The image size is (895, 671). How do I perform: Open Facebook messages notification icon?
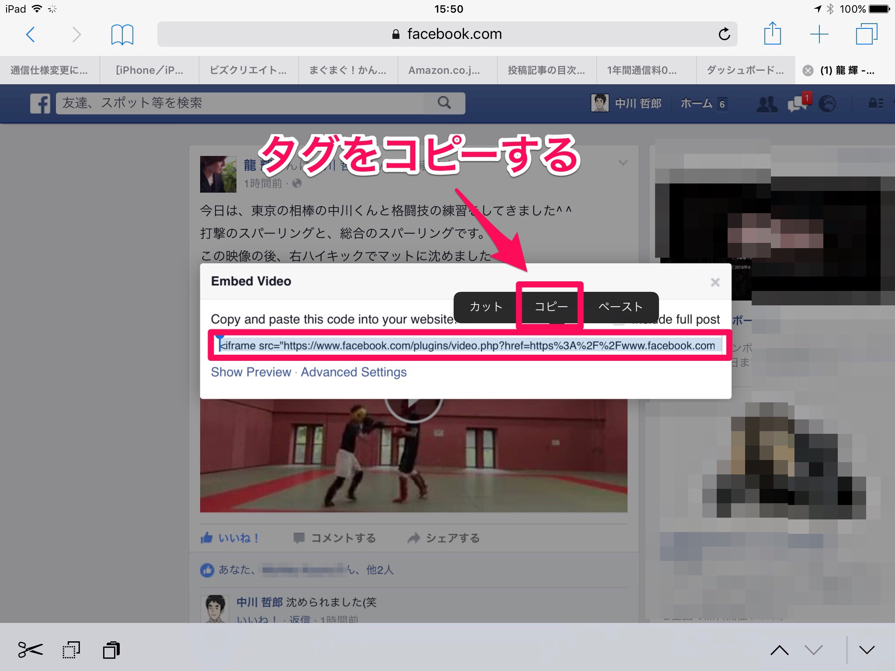(798, 104)
